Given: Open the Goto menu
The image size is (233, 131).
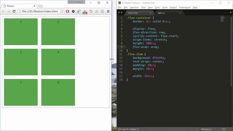Looking at the screenshot, I should pos(157,7).
